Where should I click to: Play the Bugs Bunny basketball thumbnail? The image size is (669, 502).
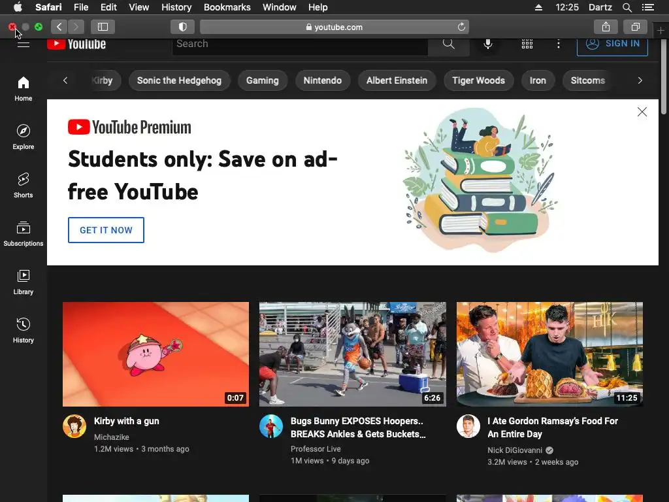tap(353, 354)
